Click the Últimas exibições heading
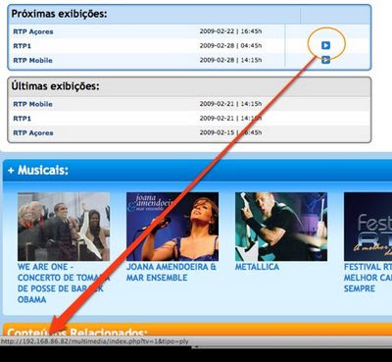Image resolution: width=392 pixels, height=362 pixels. [55, 86]
